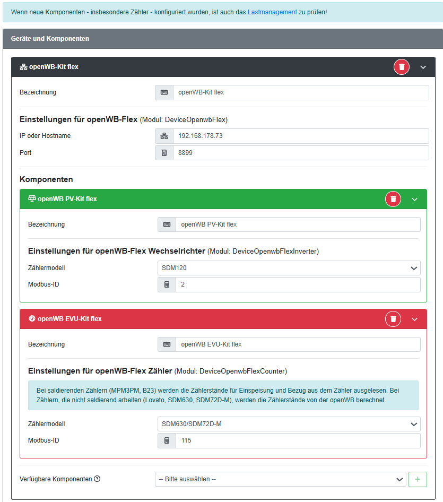This screenshot has height=502, width=443.
Task: Click calculator icon beside Port field
Action: (x=164, y=153)
